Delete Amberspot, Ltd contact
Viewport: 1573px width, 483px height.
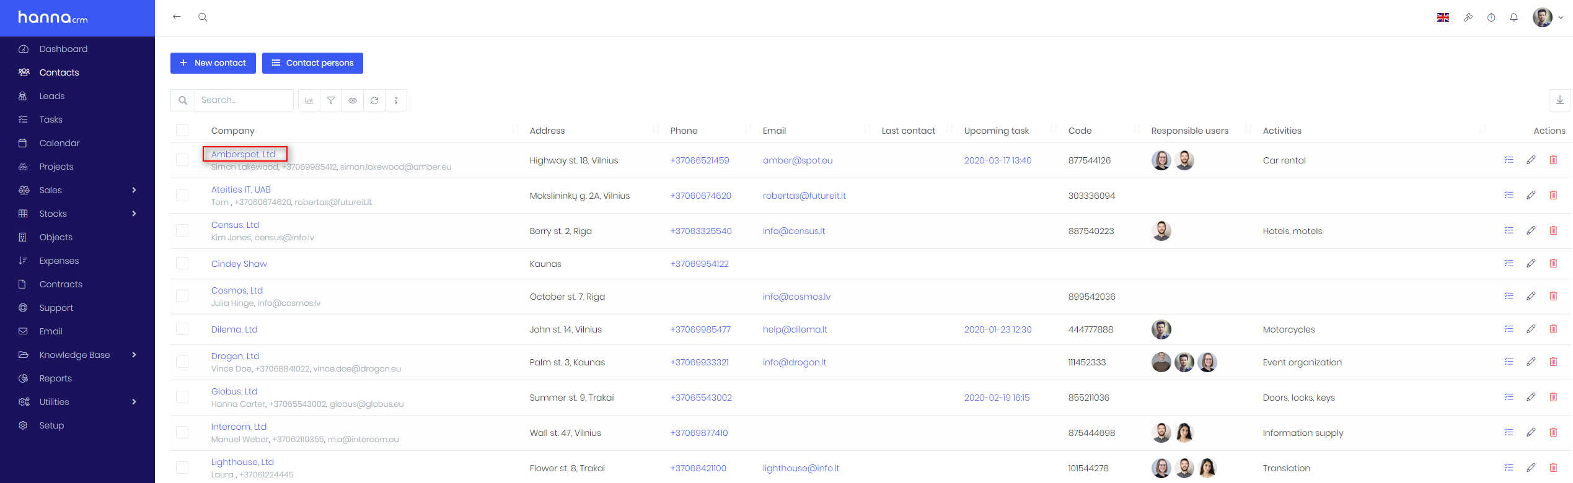1553,160
